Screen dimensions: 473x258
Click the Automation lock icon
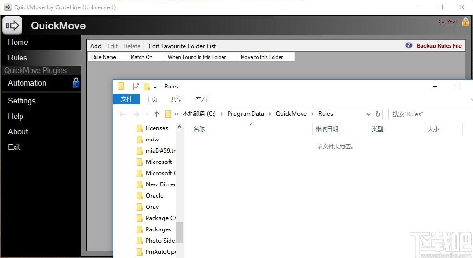click(x=76, y=83)
